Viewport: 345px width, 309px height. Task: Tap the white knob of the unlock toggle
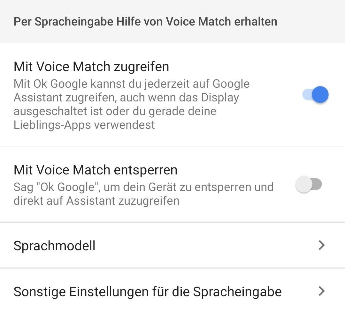(304, 184)
